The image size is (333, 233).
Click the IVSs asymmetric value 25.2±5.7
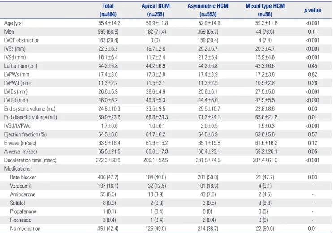tap(208, 49)
